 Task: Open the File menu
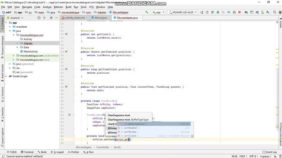(x=3, y=7)
